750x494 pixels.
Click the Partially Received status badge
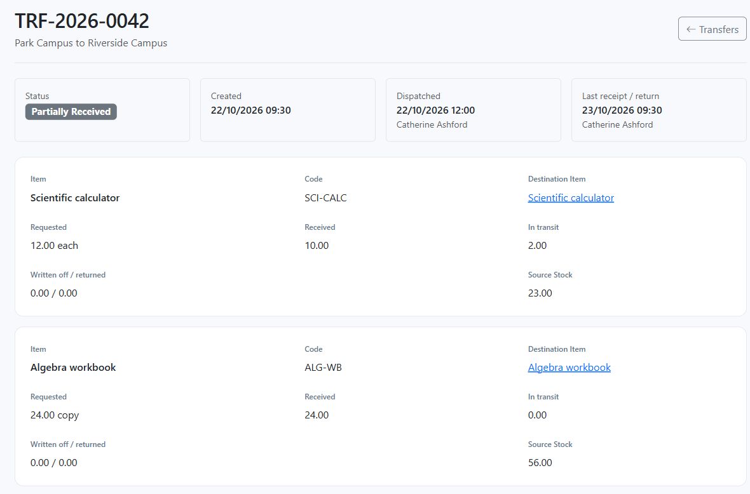tap(71, 112)
